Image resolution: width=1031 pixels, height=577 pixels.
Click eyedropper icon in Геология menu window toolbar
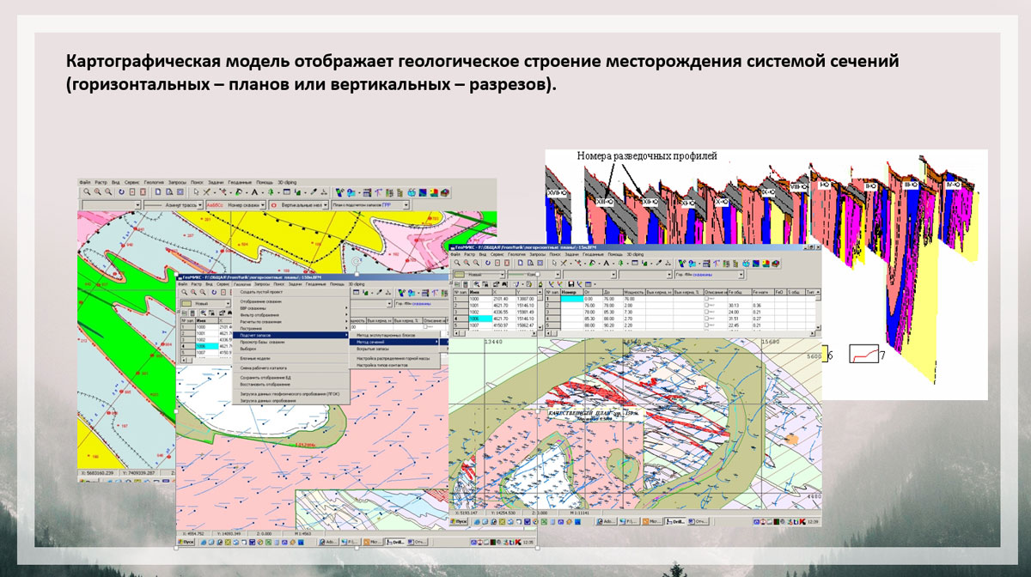coord(379,292)
